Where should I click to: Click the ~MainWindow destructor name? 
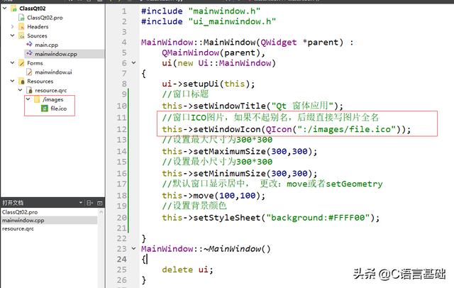[232, 249]
